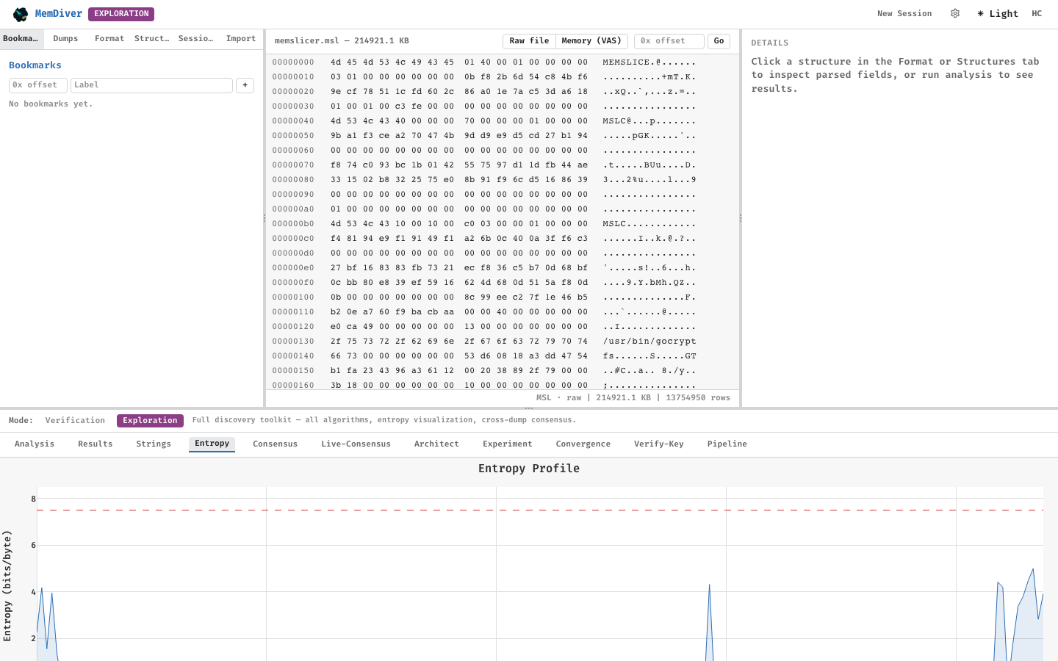This screenshot has height=661, width=1058.
Task: Toggle the Light theme switch
Action: click(x=998, y=13)
